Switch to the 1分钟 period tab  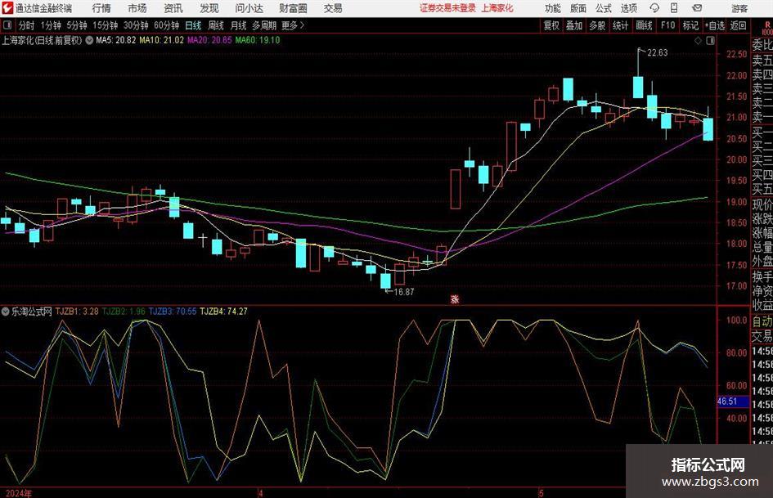tap(50, 25)
